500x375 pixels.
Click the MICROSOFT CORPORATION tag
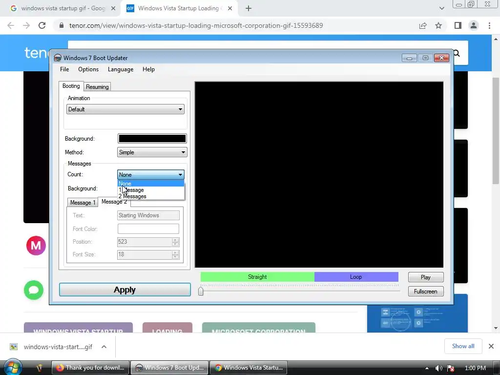pyautogui.click(x=259, y=328)
